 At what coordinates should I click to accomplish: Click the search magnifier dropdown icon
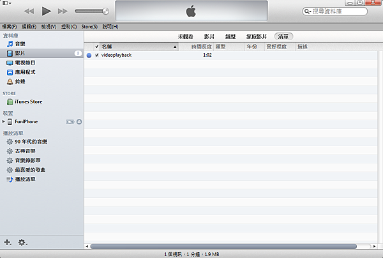(x=308, y=11)
